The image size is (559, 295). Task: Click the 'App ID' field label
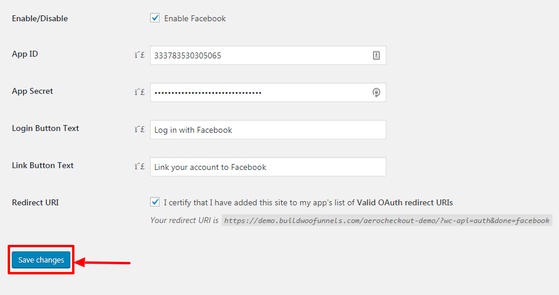25,54
